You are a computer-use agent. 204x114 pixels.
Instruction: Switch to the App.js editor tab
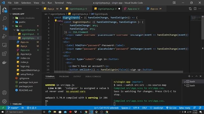pos(51,9)
